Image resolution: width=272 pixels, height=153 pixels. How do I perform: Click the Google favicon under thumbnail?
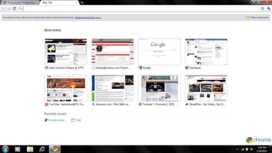click(x=140, y=68)
